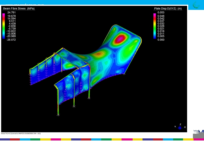Viewport: 204px width, 141px height.
Task: Click the Z axis label on triad
Action: pos(180,124)
